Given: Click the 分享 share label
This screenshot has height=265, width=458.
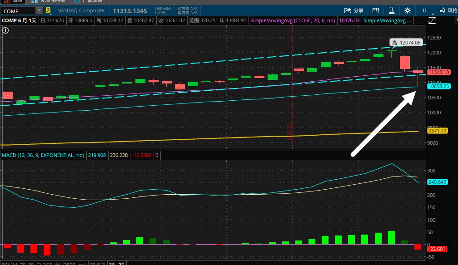Looking at the screenshot, I should click(358, 10).
